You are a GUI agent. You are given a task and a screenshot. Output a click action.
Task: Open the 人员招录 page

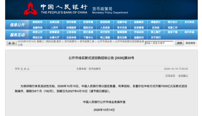(x=105, y=28)
